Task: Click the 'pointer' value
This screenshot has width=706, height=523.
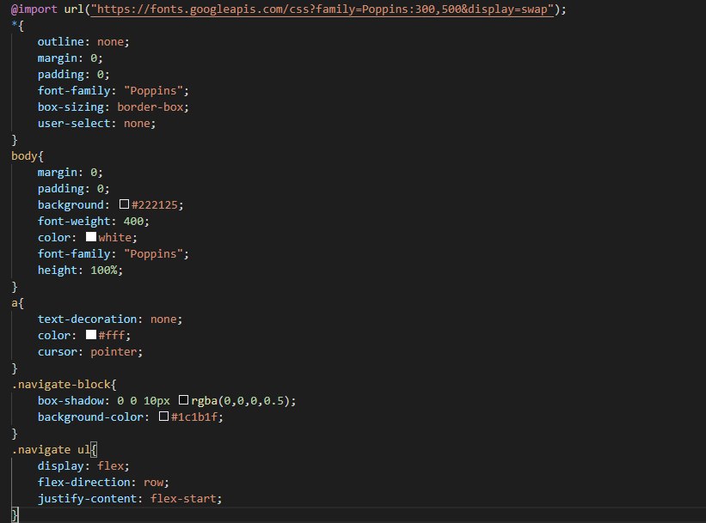Action: tap(114, 351)
